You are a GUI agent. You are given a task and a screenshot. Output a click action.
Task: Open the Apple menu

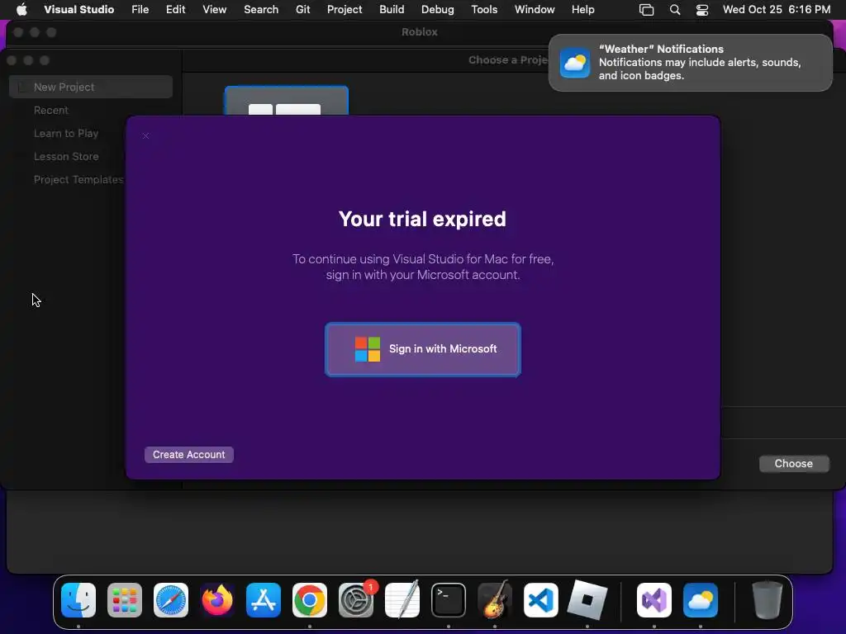click(21, 9)
